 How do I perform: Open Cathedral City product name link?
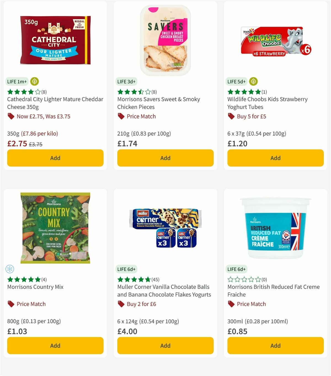coord(55,103)
